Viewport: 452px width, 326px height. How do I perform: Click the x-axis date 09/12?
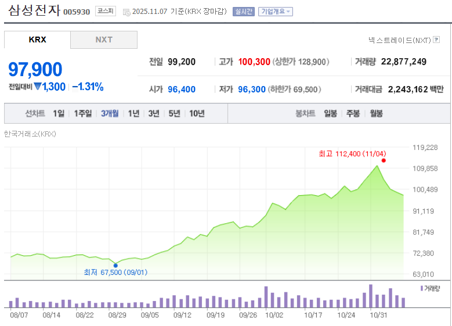coord(182,315)
